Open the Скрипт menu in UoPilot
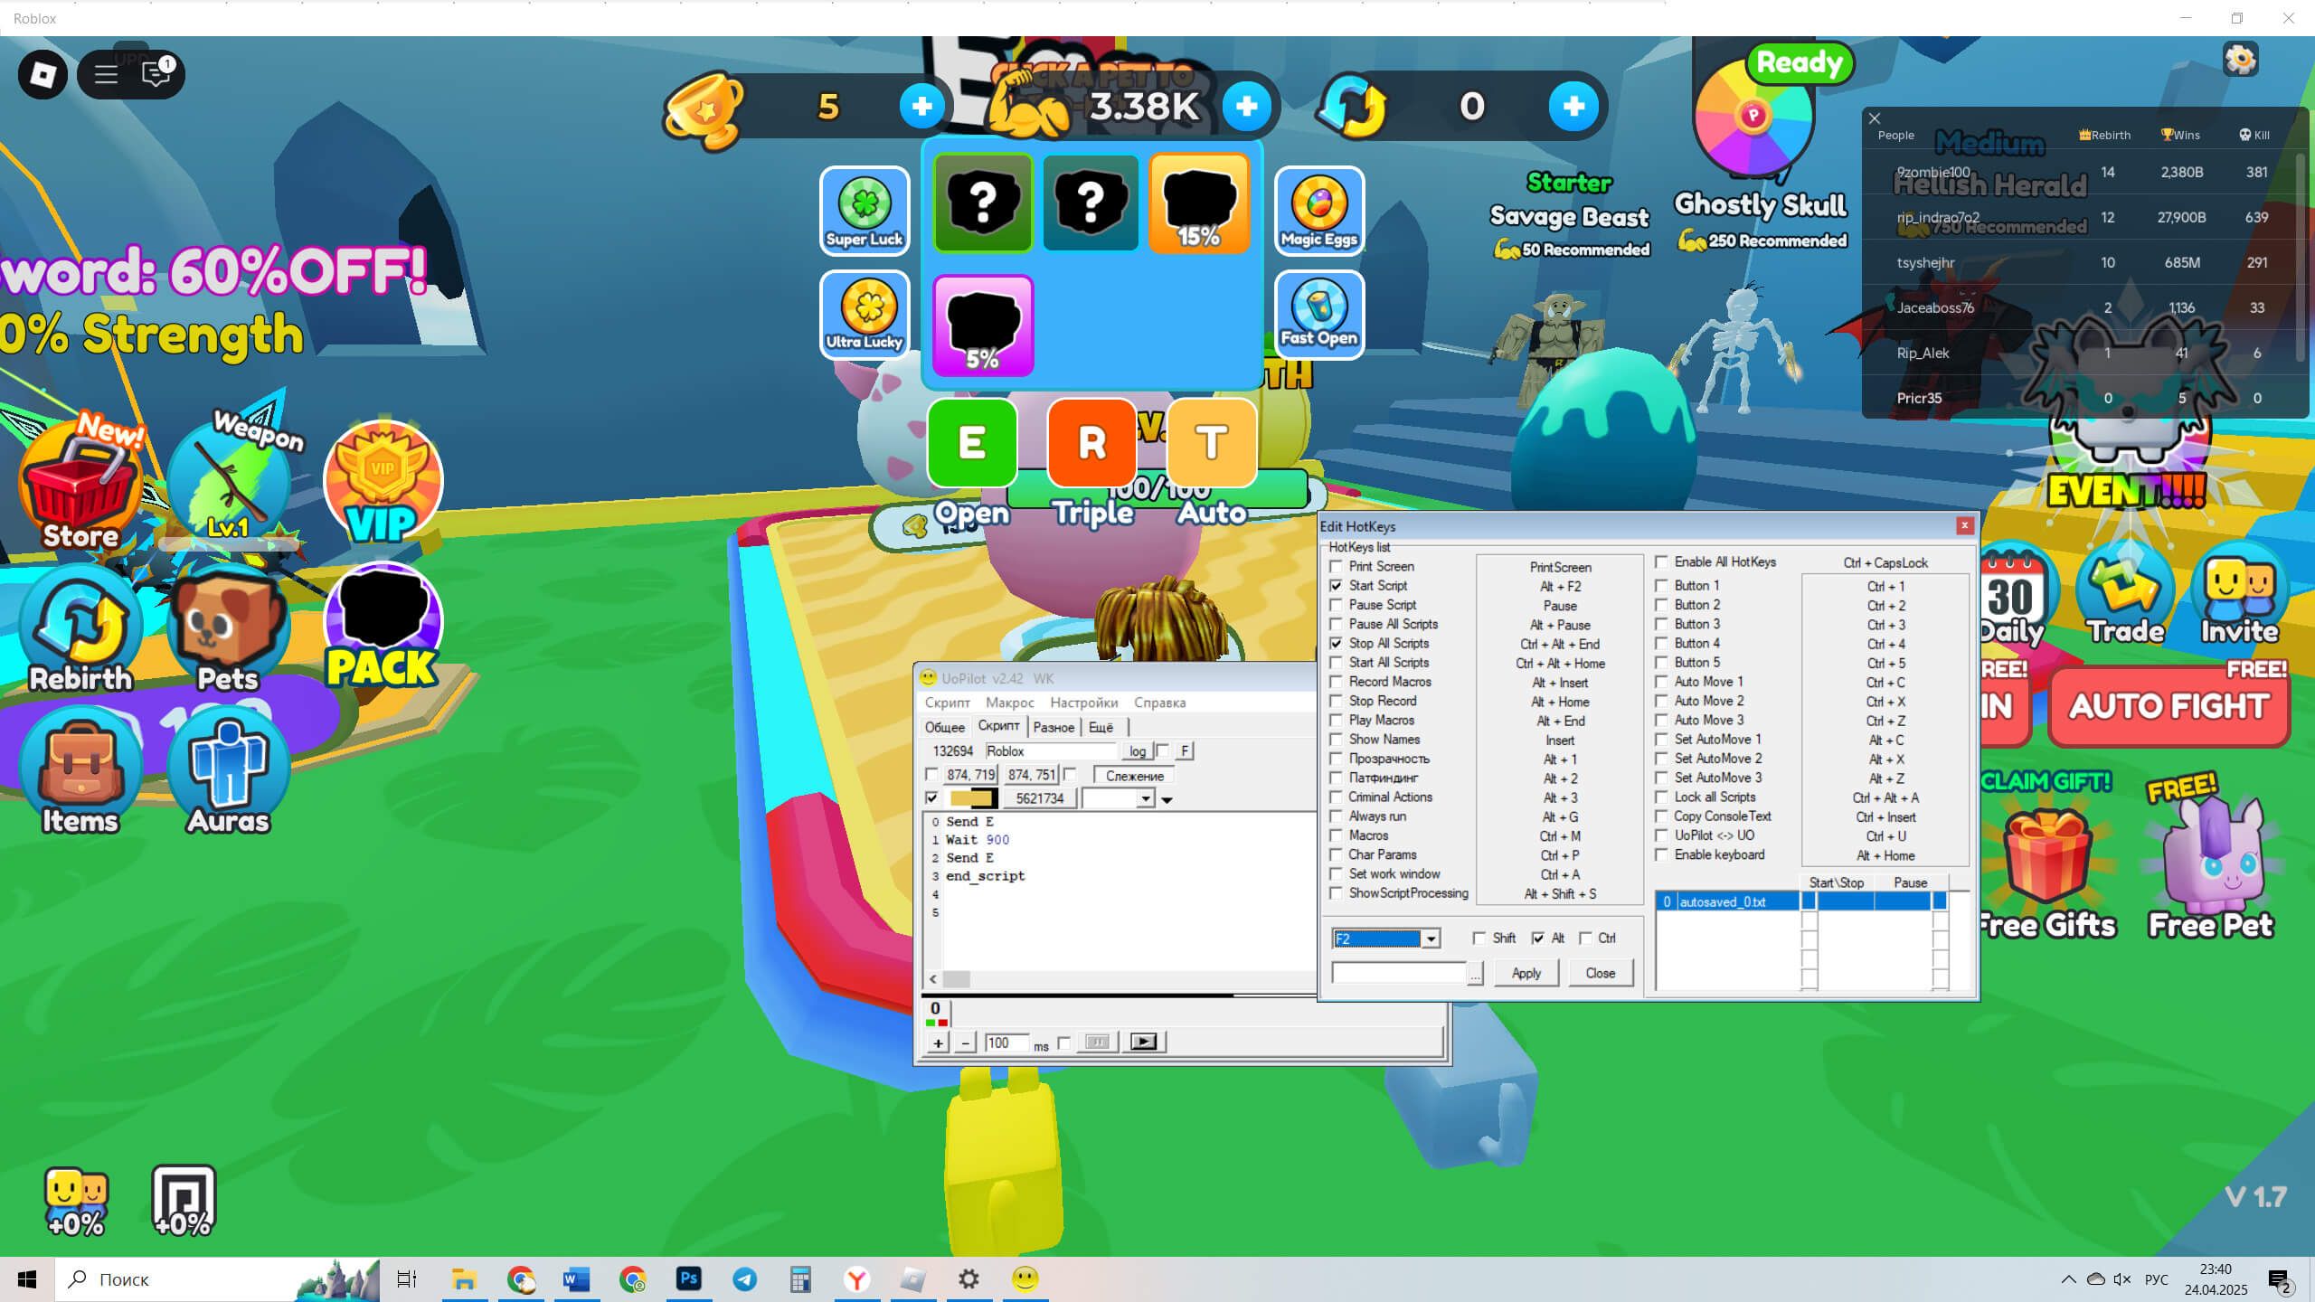The image size is (2315, 1302). pos(947,703)
